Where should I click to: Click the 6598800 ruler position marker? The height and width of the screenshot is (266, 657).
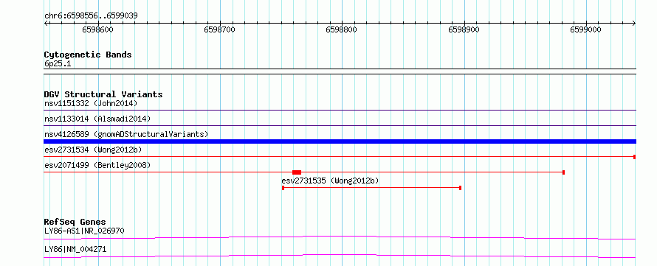(342, 29)
